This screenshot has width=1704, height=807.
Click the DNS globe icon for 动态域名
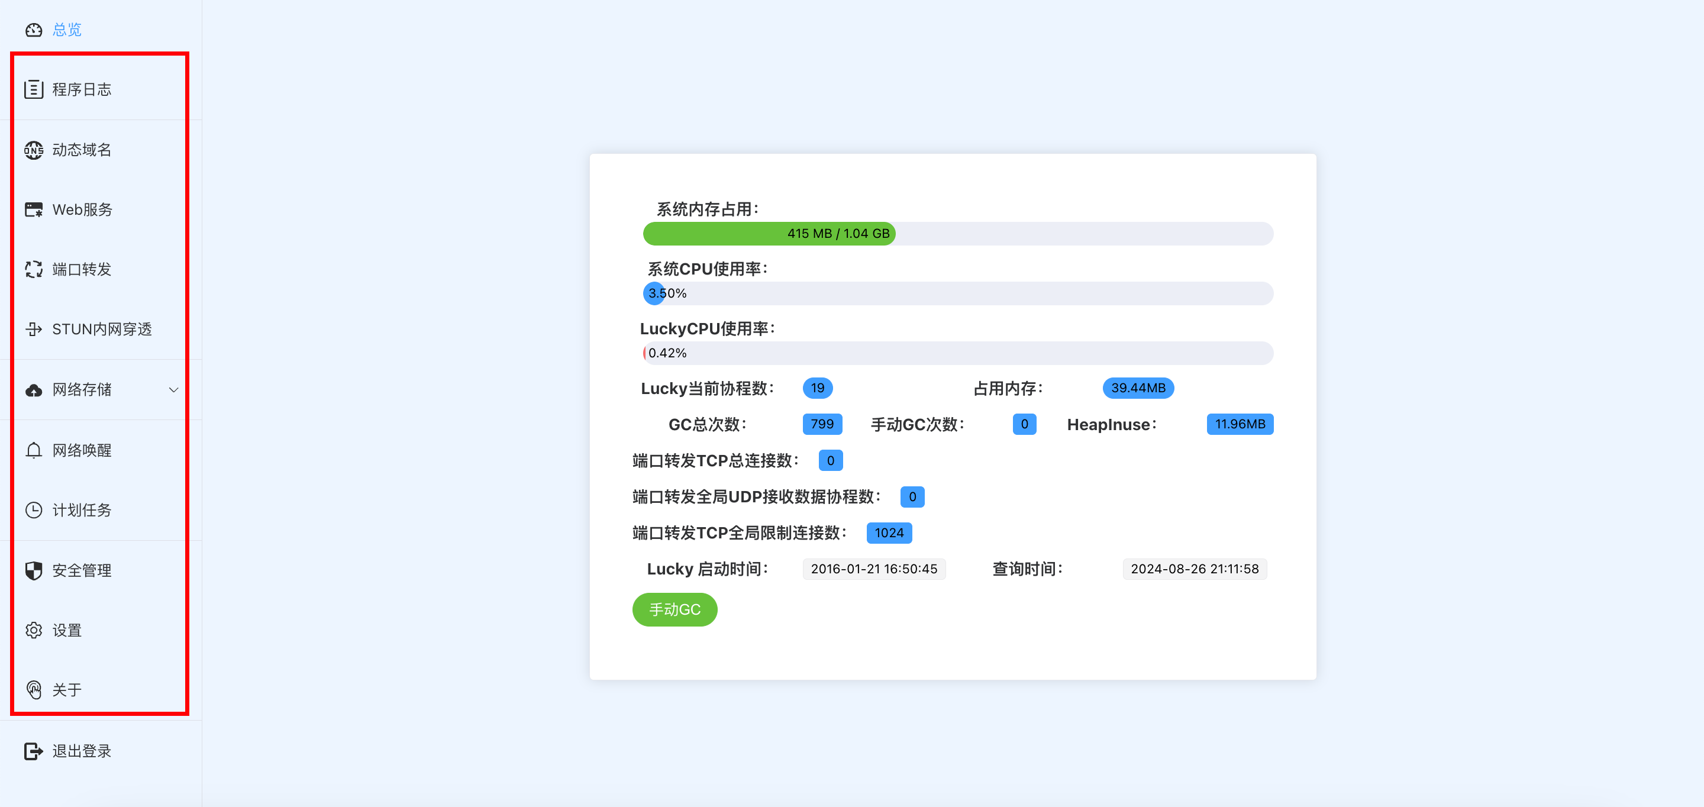pos(34,150)
